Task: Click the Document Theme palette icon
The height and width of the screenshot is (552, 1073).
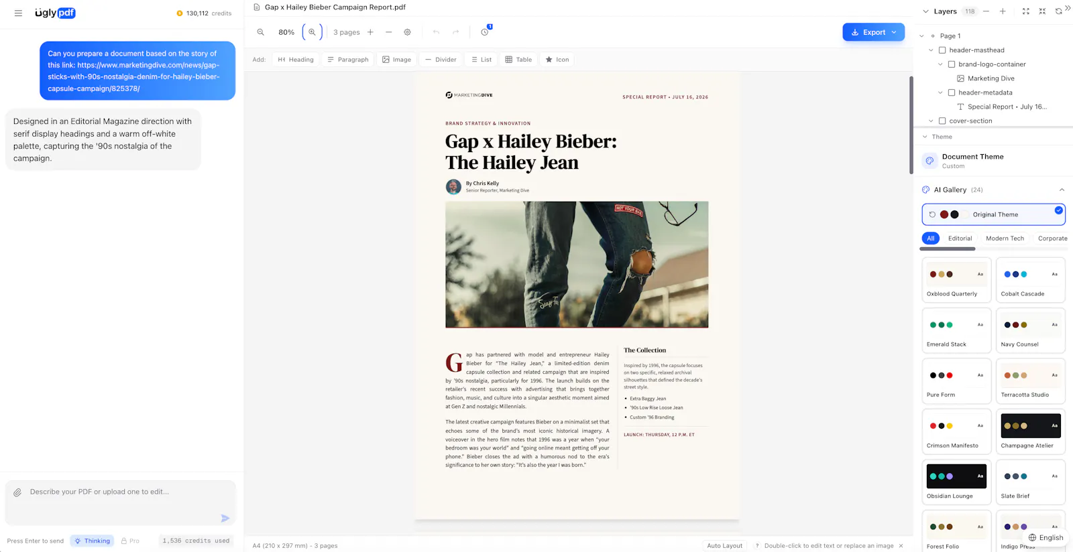Action: pos(929,161)
